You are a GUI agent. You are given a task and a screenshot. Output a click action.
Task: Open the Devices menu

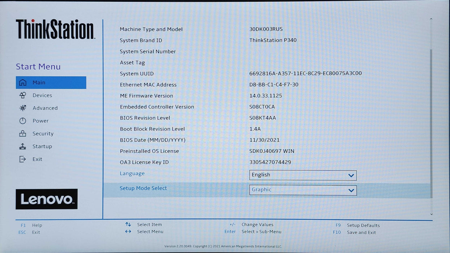(42, 95)
